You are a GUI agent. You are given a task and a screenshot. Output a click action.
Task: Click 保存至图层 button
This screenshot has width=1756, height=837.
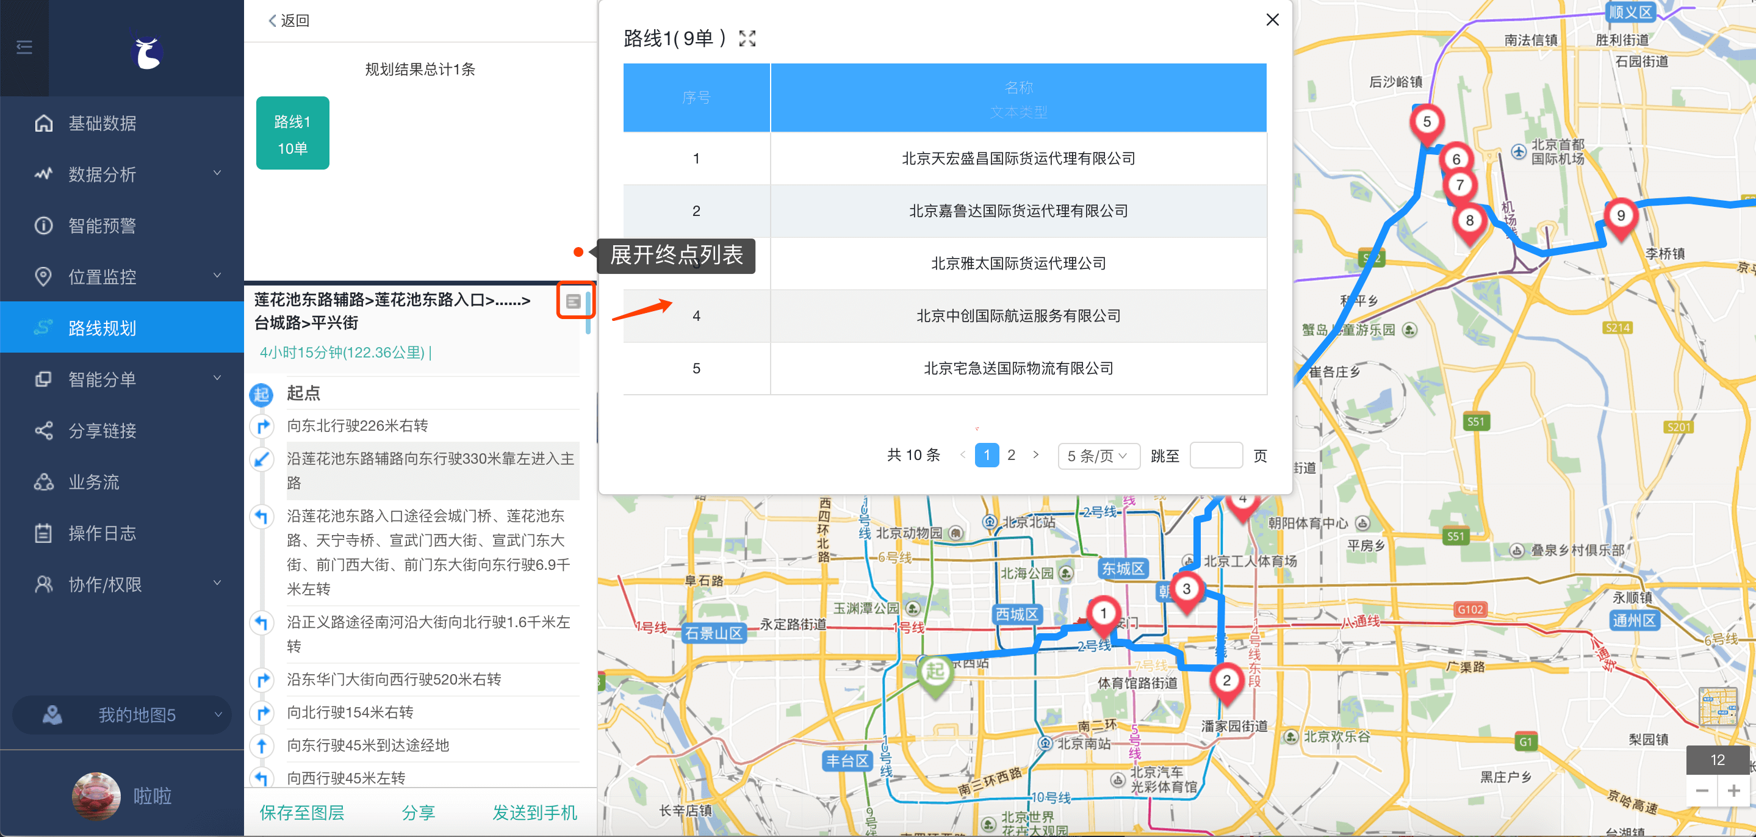pos(302,813)
